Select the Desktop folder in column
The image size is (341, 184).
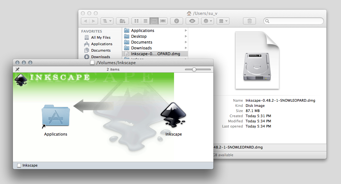pos(139,36)
